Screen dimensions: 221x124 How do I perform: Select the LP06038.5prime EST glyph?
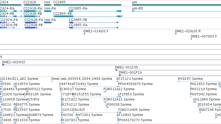click(107, 107)
